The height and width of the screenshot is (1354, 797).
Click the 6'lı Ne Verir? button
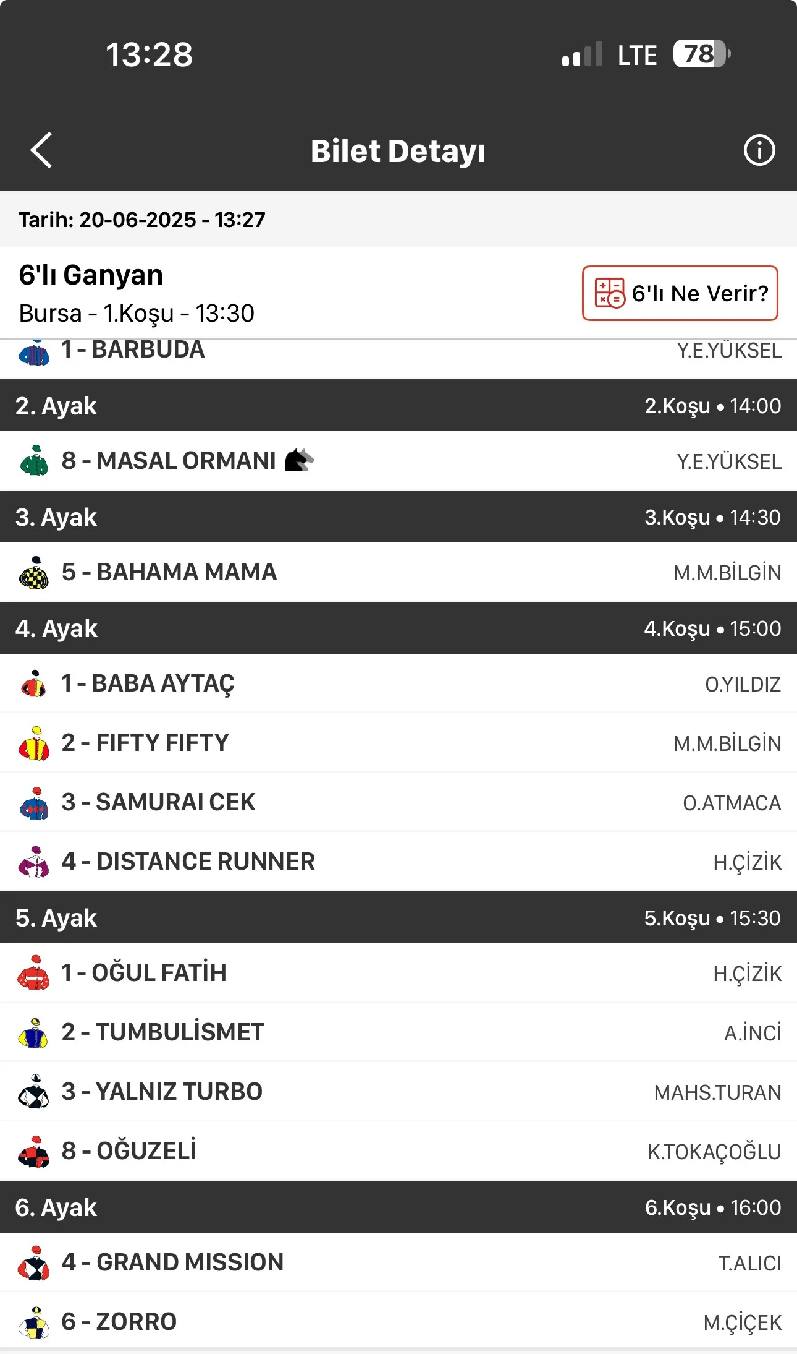680,293
